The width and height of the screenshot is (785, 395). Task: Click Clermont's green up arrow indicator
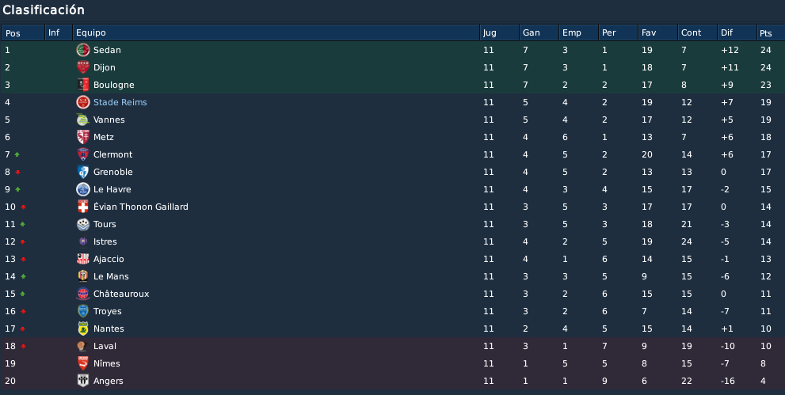pos(17,155)
